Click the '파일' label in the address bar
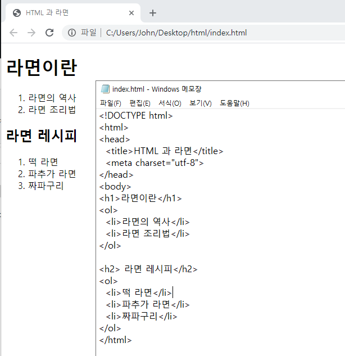 click(x=89, y=33)
